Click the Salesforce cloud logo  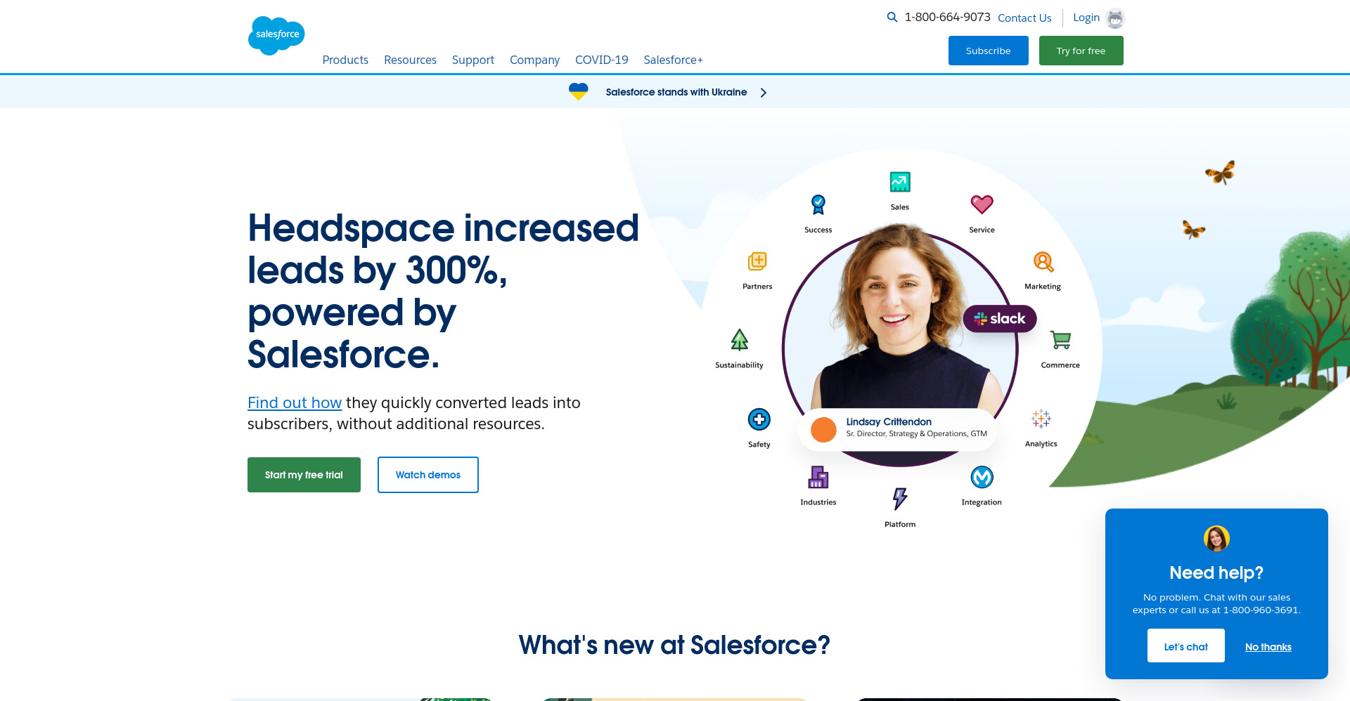pyautogui.click(x=276, y=35)
